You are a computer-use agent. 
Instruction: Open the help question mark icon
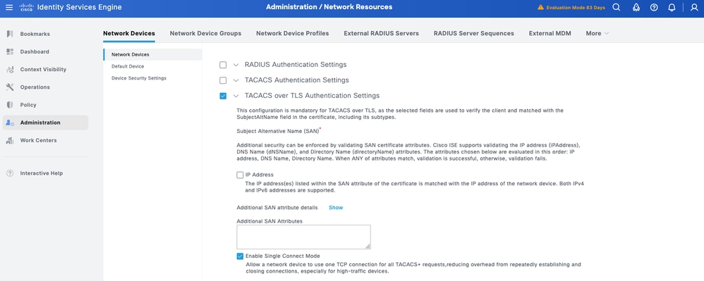(x=654, y=7)
